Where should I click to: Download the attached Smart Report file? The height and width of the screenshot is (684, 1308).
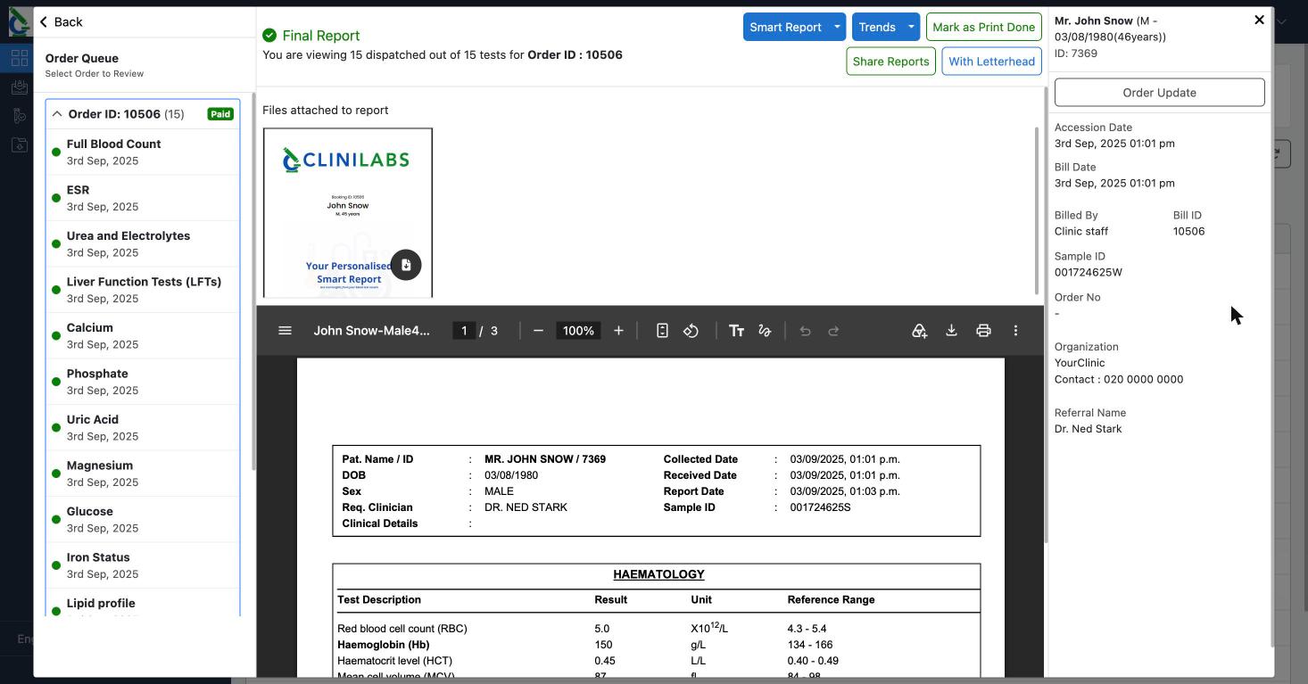(406, 265)
